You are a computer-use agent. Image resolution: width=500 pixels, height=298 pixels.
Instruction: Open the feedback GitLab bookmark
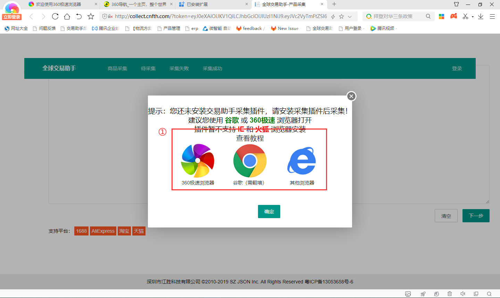[250, 28]
